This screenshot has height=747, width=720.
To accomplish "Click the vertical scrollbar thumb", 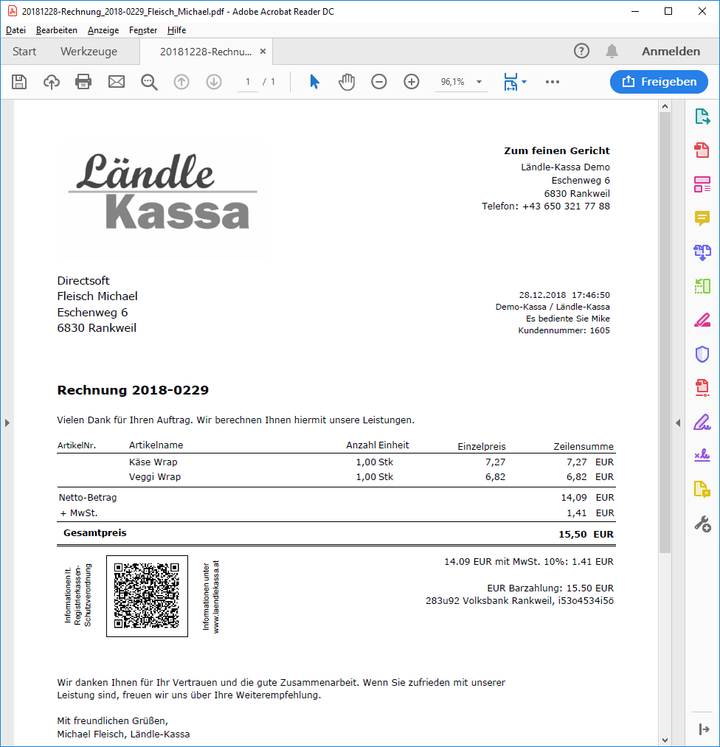I will [665, 333].
